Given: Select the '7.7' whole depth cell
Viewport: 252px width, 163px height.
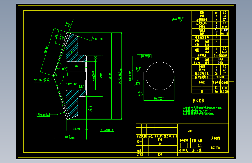Looking at the screenshot, I should click(x=224, y=66).
